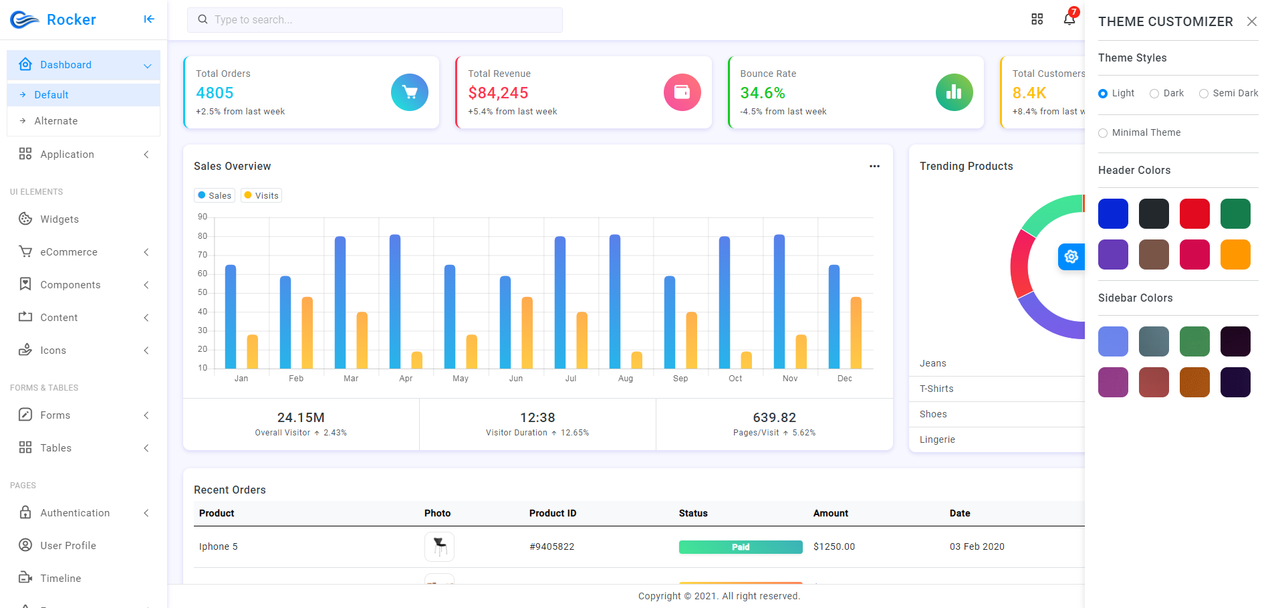Click the Paid status badge for Iphone 5
The image size is (1272, 608).
[740, 547]
